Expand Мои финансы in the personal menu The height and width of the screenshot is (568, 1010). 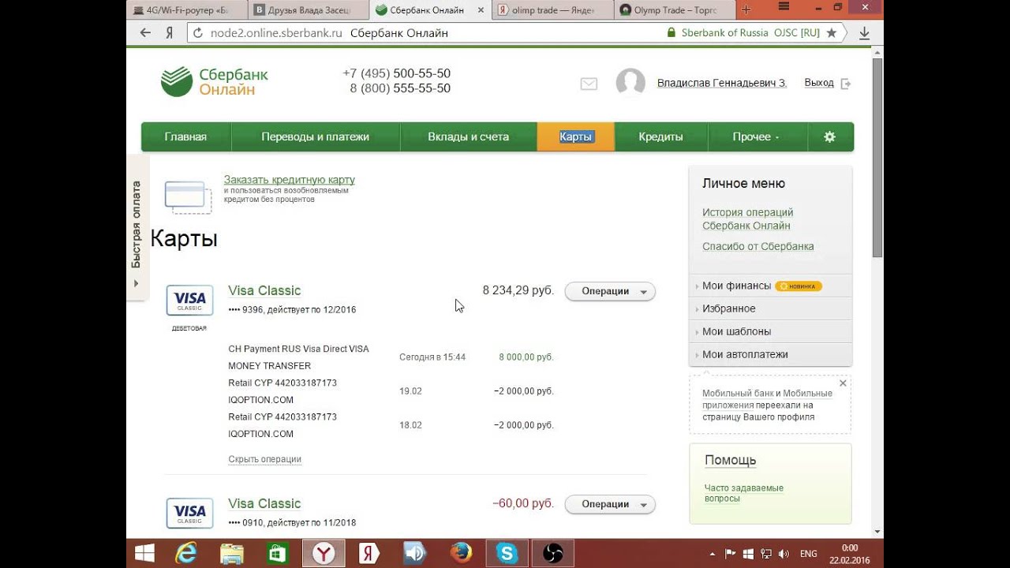(x=770, y=286)
